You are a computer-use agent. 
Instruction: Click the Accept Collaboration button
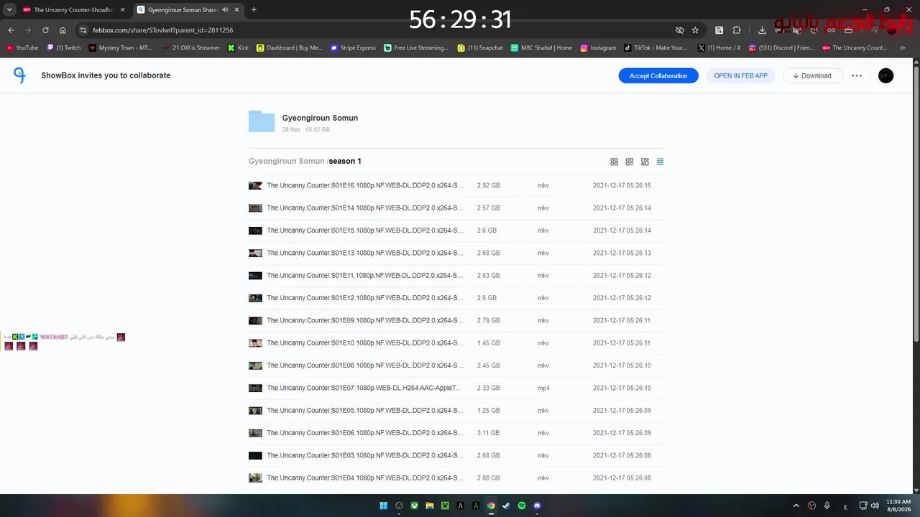[658, 75]
